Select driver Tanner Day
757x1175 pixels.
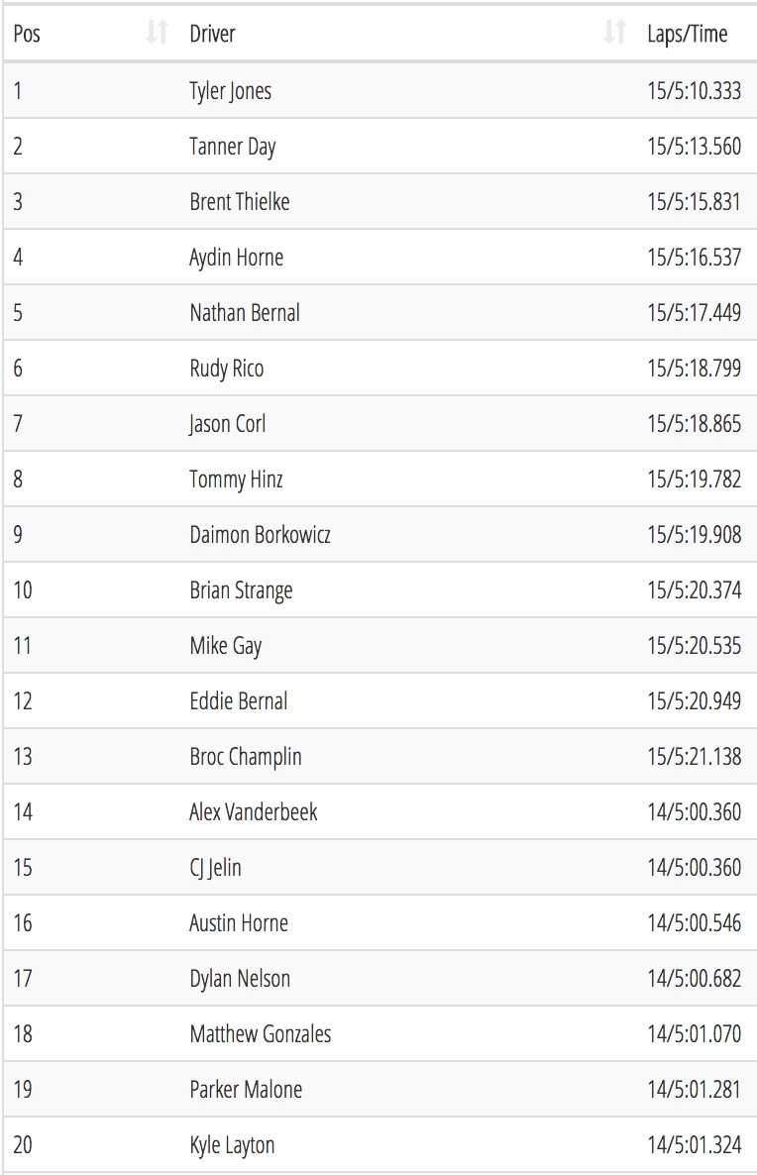pyautogui.click(x=232, y=147)
